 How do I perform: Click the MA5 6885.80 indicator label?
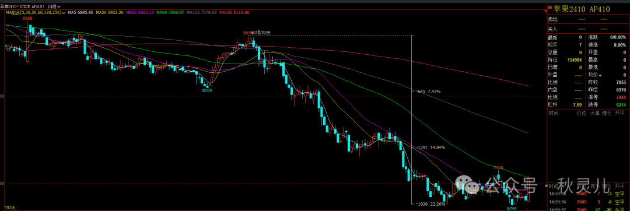(80, 13)
